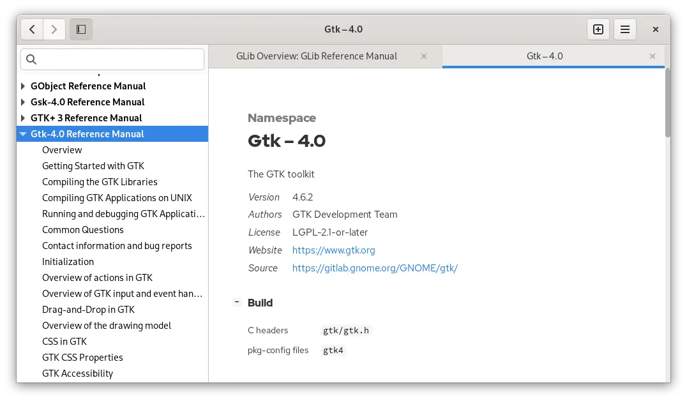Click the back navigation arrow

[32, 29]
